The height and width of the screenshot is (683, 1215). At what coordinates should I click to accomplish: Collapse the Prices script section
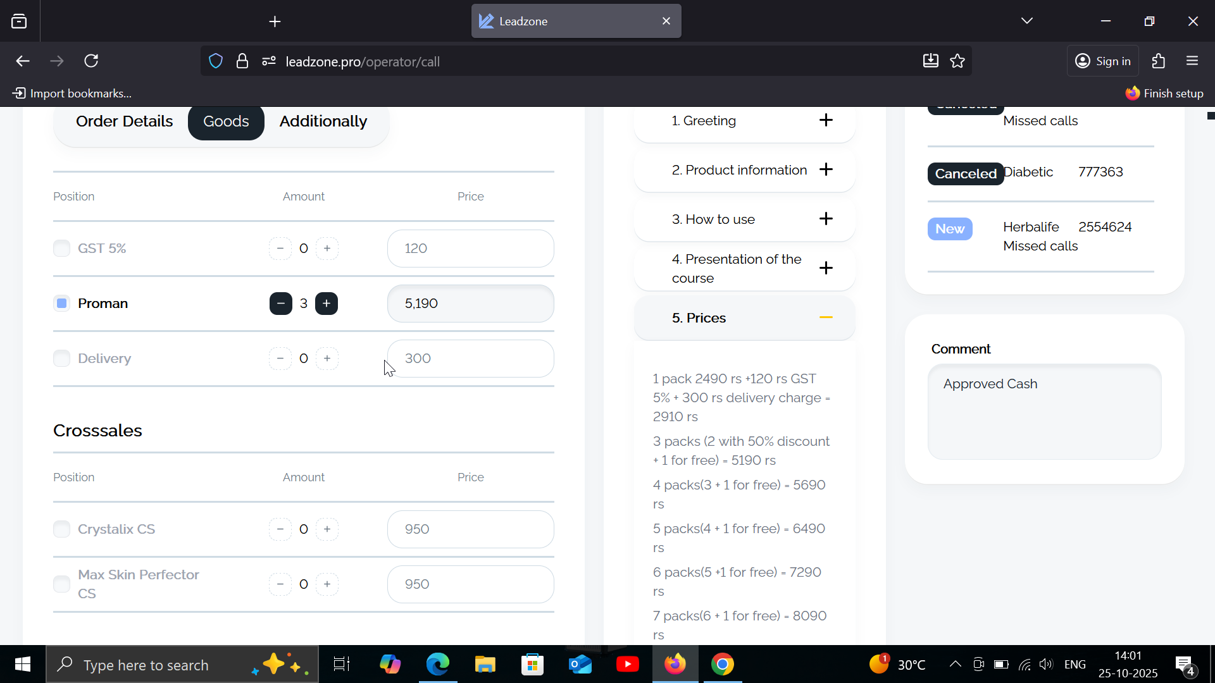click(825, 317)
